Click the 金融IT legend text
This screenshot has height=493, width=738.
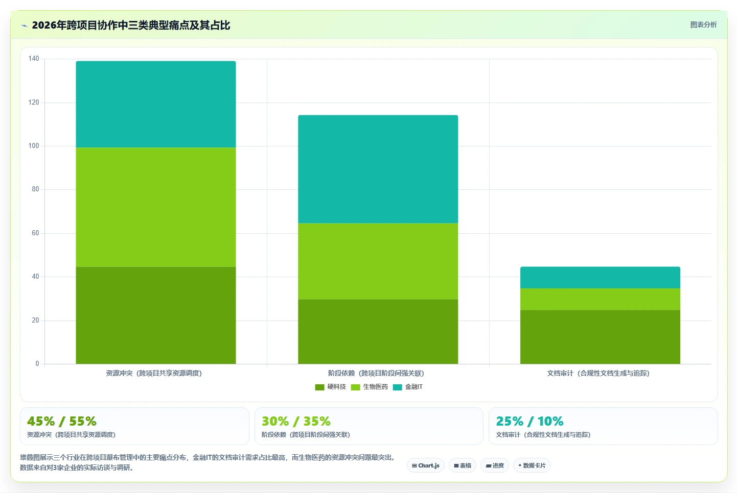coord(414,387)
